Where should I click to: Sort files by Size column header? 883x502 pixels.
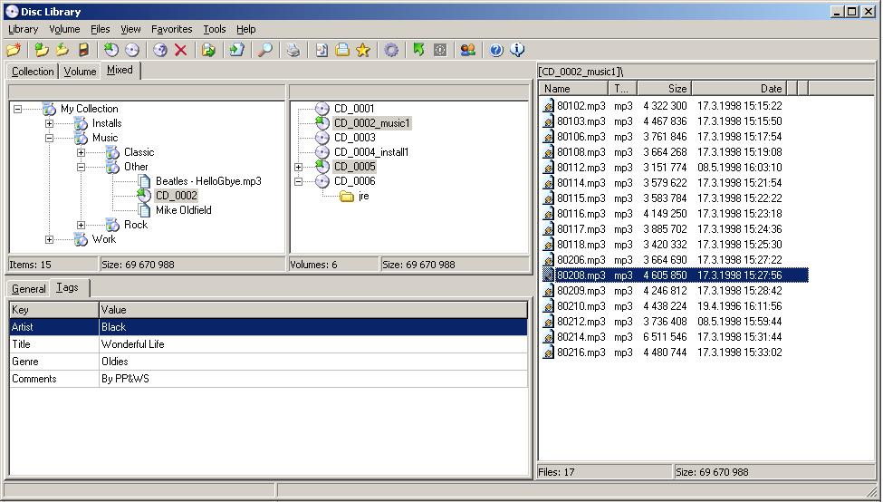click(664, 89)
